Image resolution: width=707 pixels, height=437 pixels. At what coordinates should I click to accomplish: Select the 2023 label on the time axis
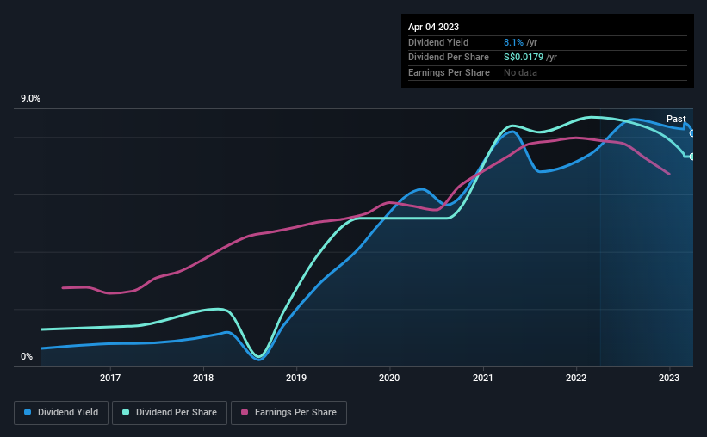coord(669,378)
